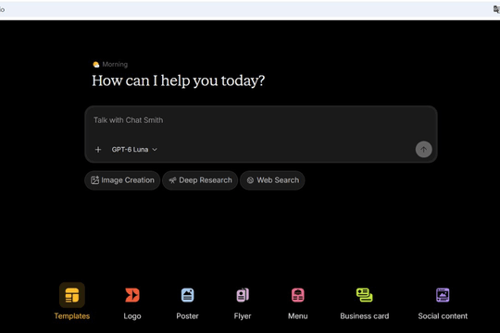Open the Menu design icon
The width and height of the screenshot is (500, 333).
298,295
